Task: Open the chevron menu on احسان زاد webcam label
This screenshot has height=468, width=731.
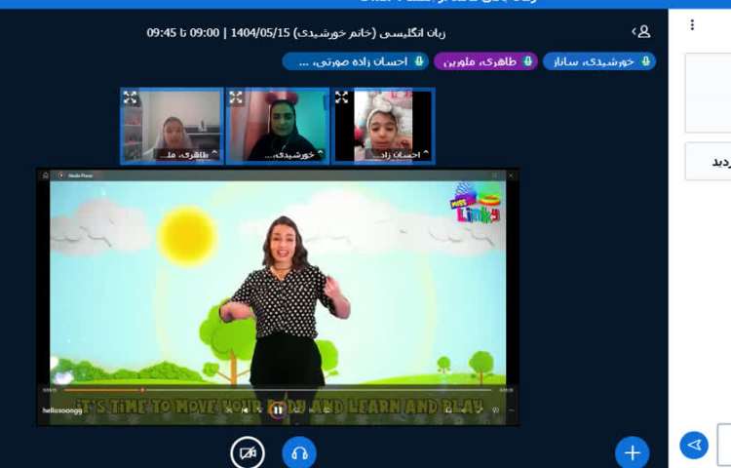Action: [x=426, y=153]
